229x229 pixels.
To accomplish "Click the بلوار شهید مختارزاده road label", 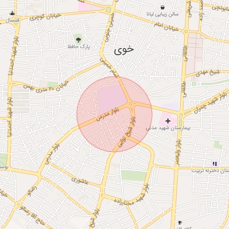I will (132, 195).
